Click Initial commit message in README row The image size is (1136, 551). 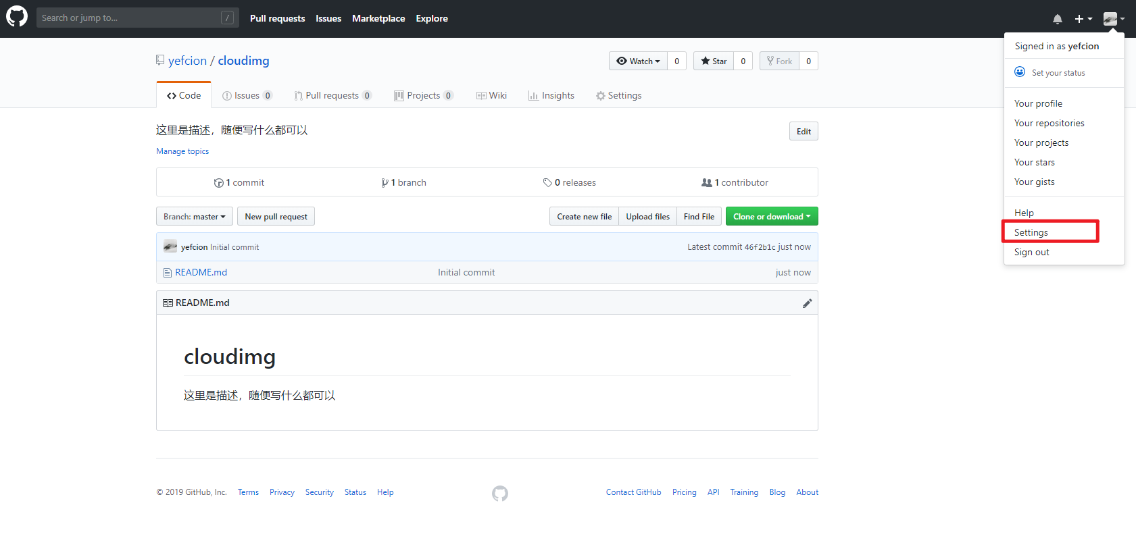pyautogui.click(x=466, y=272)
